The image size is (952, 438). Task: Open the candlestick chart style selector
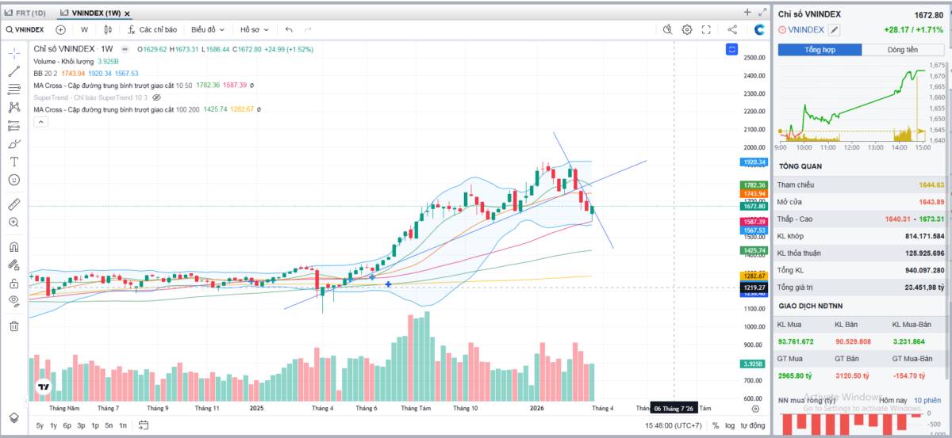[108, 29]
